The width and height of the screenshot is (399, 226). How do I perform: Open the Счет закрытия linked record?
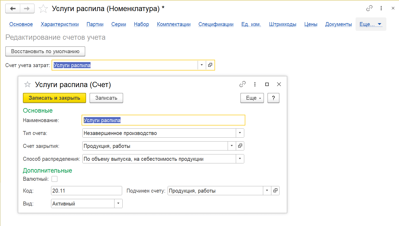(x=240, y=146)
